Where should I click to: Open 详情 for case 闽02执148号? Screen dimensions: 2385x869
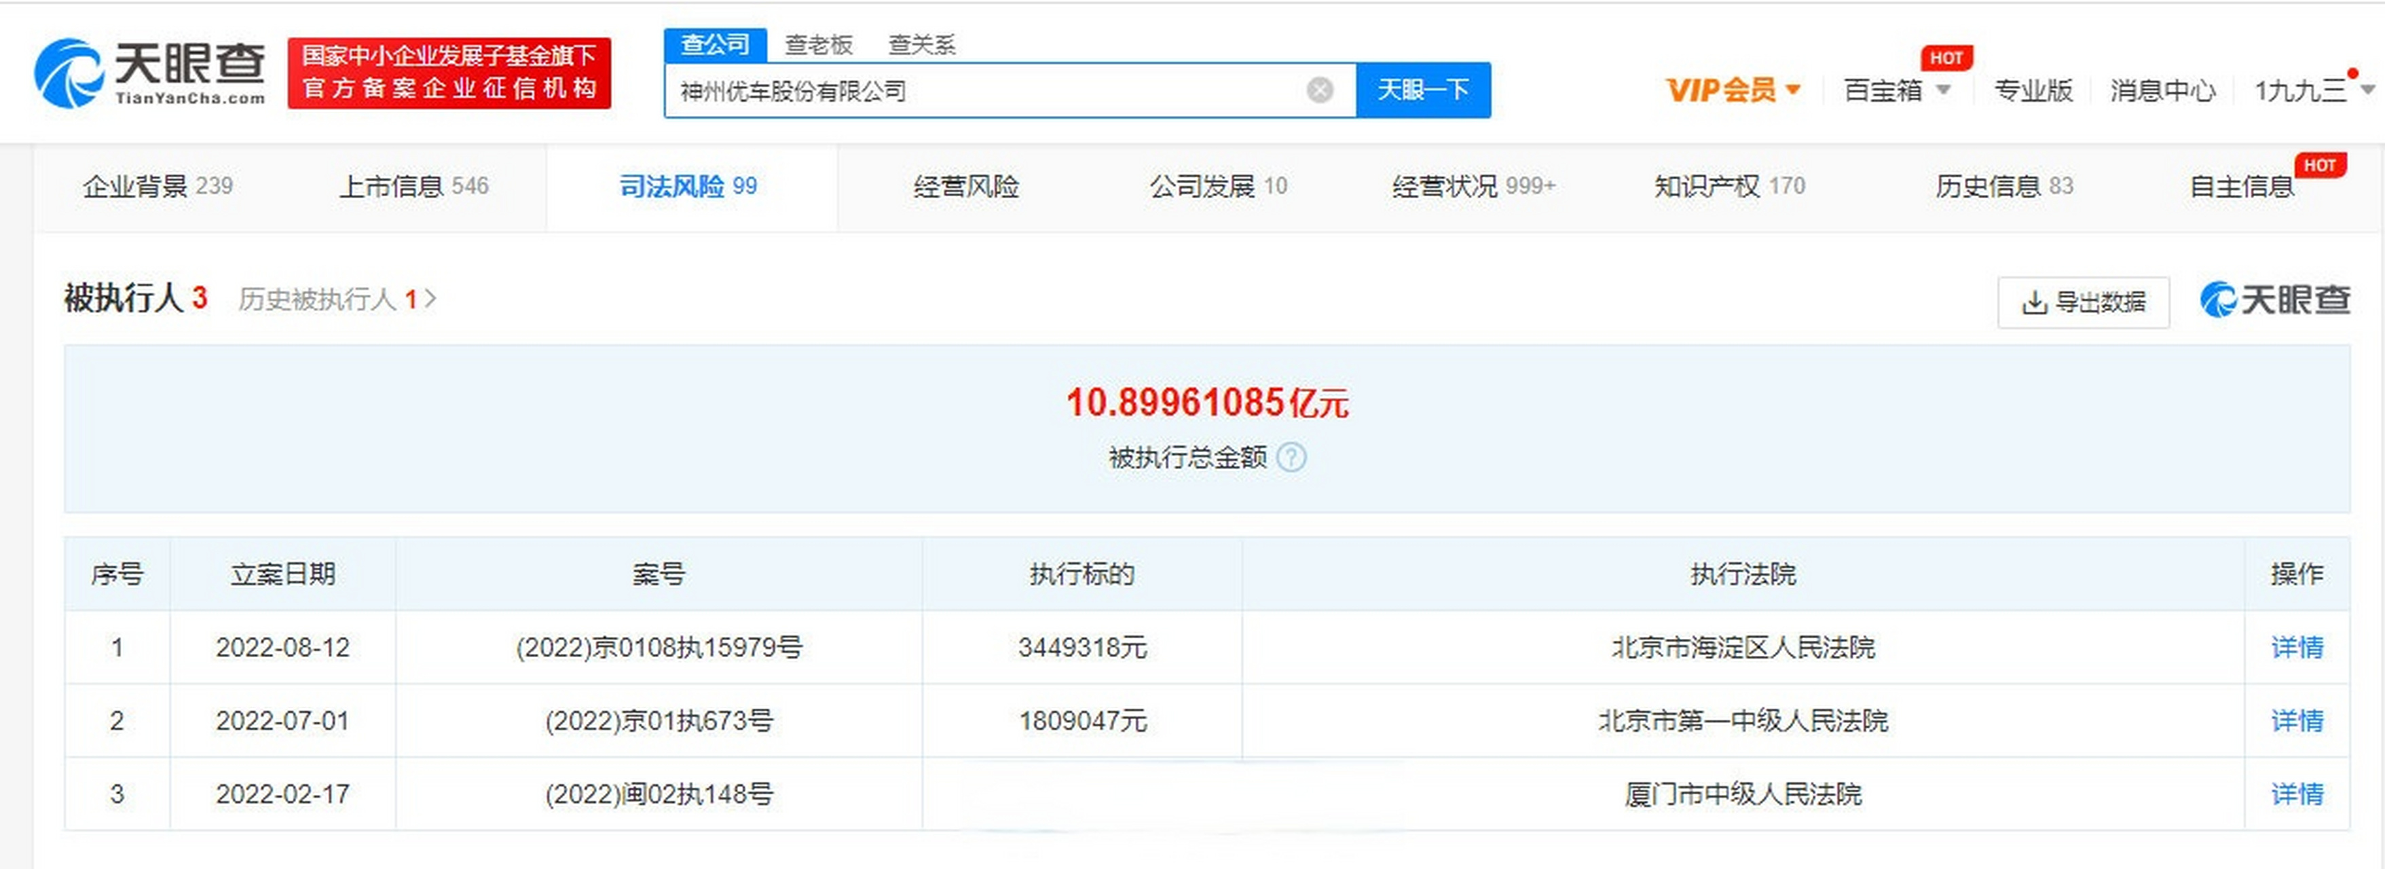2297,794
